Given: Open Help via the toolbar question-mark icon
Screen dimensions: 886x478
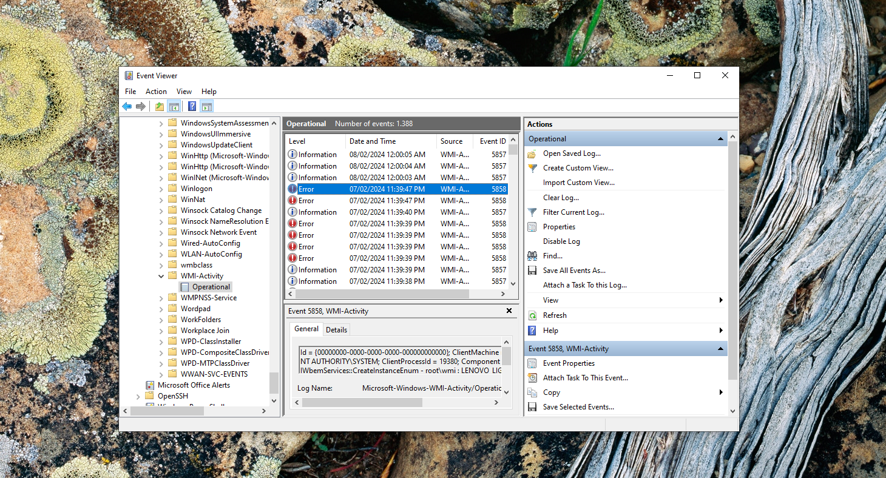Looking at the screenshot, I should click(x=192, y=107).
